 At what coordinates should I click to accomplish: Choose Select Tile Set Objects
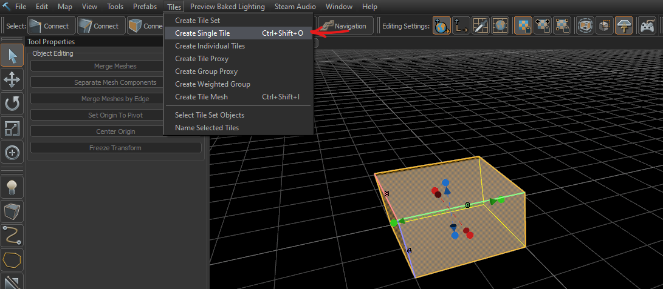tap(238, 115)
